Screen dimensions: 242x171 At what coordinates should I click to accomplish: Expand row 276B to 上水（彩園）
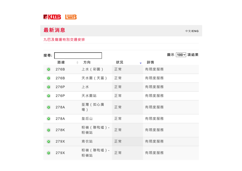coord(48,69)
